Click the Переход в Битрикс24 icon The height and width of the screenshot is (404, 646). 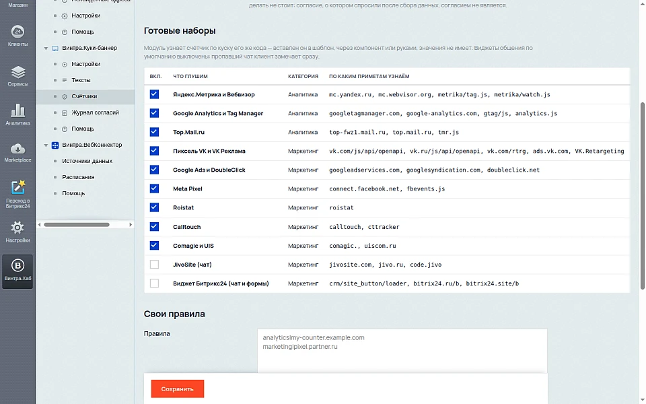(x=17, y=187)
